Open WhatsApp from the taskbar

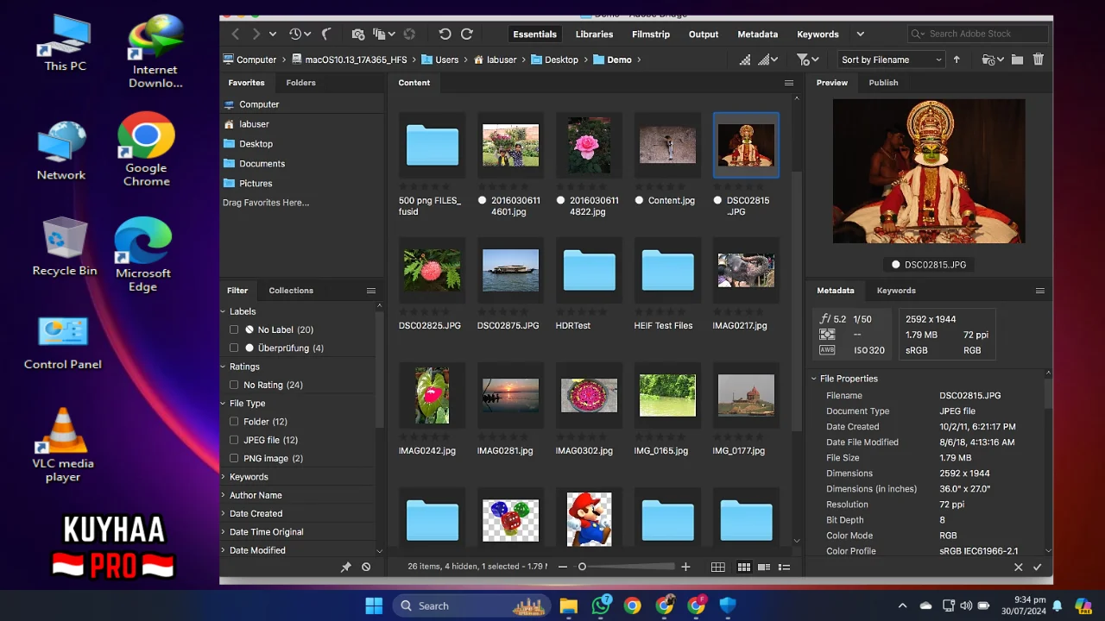(x=601, y=605)
